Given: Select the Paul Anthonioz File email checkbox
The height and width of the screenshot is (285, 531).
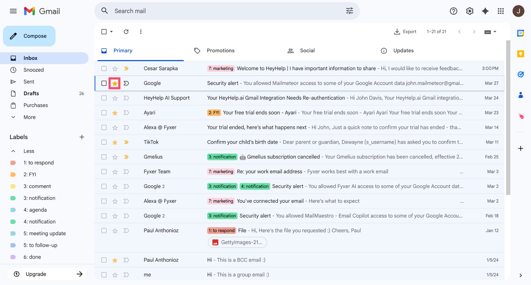Looking at the screenshot, I should (104, 231).
